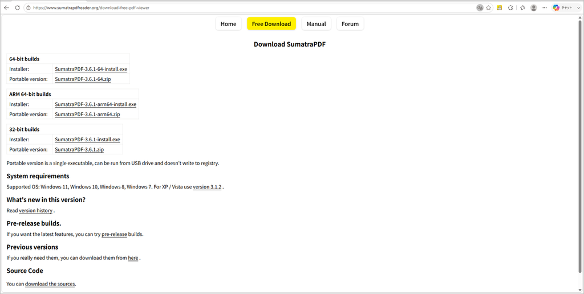Image resolution: width=584 pixels, height=294 pixels.
Task: Open the user profile avatar icon
Action: (534, 7)
